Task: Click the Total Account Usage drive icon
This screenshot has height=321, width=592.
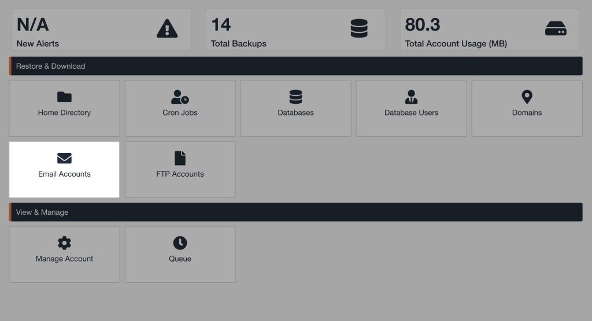Action: pos(556,28)
